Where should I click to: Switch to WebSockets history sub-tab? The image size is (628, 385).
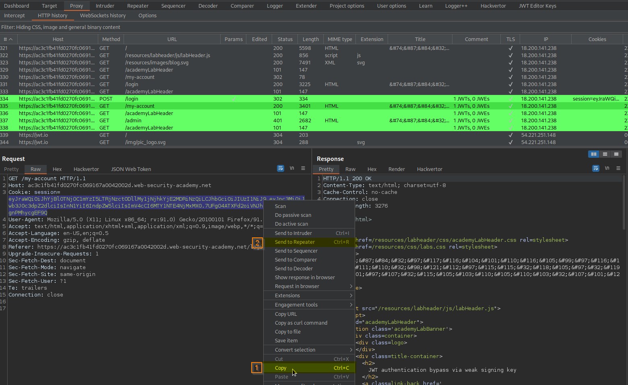103,16
